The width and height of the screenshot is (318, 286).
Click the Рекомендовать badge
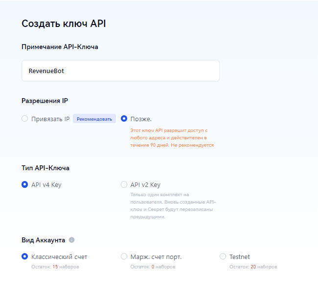point(94,119)
